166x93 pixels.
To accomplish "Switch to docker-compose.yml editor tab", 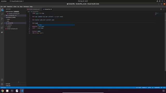I will pos(34,9).
